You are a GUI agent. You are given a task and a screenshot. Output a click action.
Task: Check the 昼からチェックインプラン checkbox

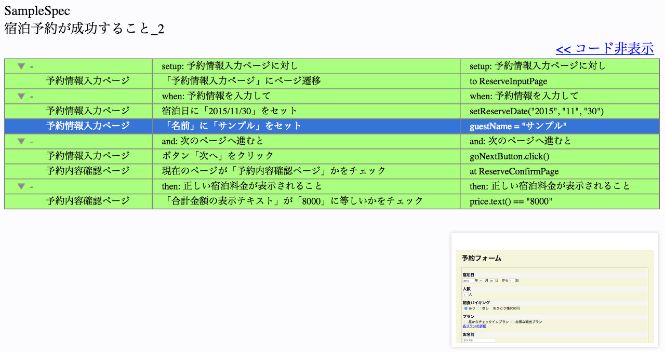click(465, 322)
